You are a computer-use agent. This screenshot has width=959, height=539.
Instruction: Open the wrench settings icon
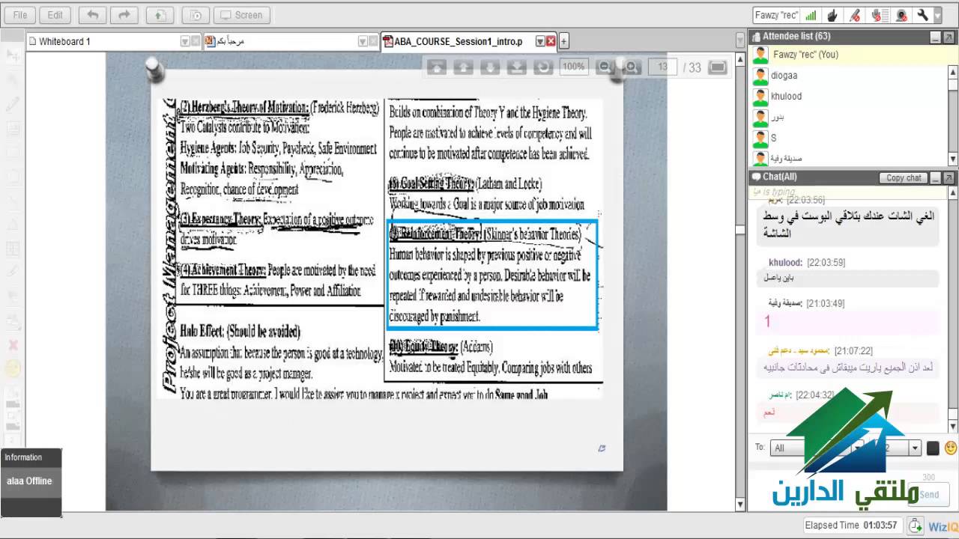pyautogui.click(x=923, y=15)
